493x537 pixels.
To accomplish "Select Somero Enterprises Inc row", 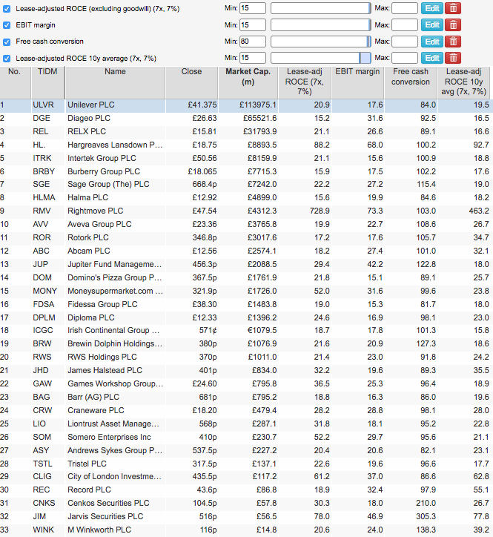I will (x=246, y=438).
